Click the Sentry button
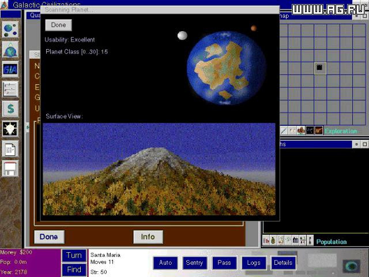 [x=195, y=263]
